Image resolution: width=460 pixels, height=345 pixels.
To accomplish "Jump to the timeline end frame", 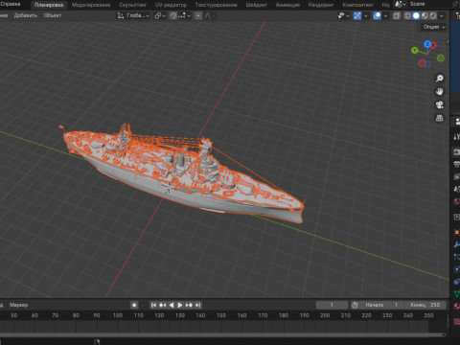I will (x=197, y=305).
